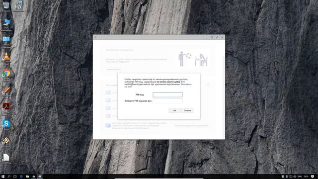Close the remote desktop app window

222,37
